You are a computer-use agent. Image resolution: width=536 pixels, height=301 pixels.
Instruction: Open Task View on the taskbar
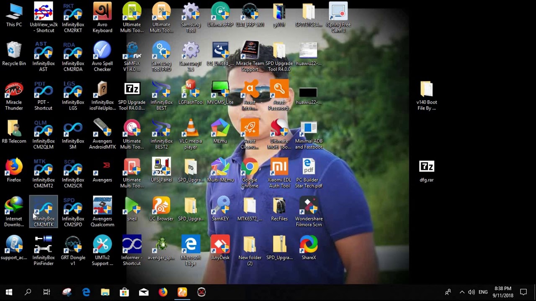point(46,292)
